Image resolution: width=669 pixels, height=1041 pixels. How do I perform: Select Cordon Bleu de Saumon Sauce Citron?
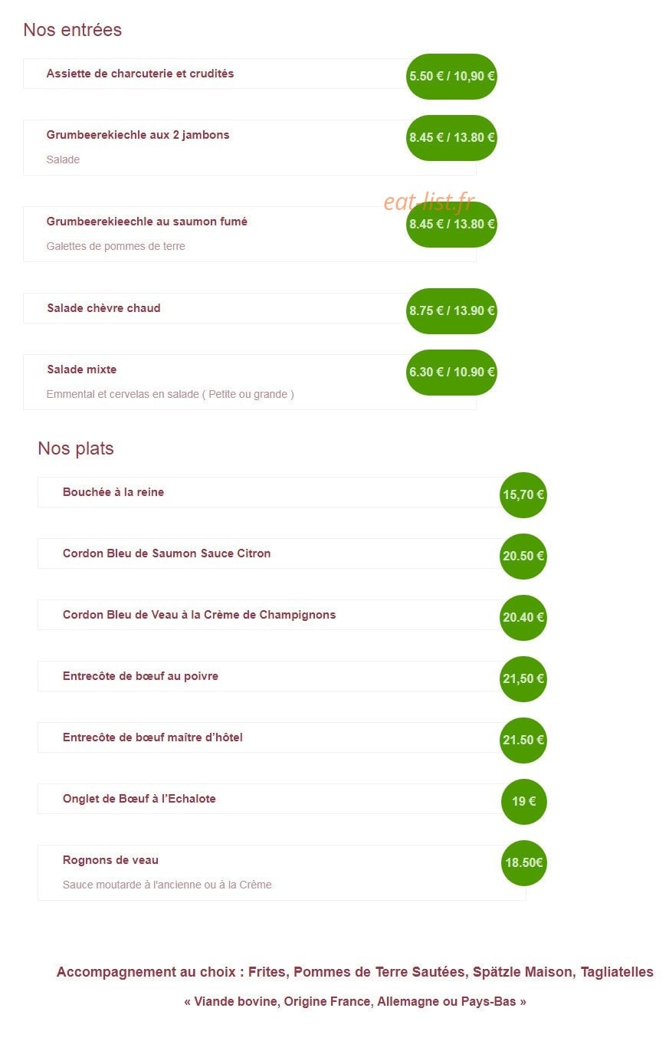pos(166,553)
